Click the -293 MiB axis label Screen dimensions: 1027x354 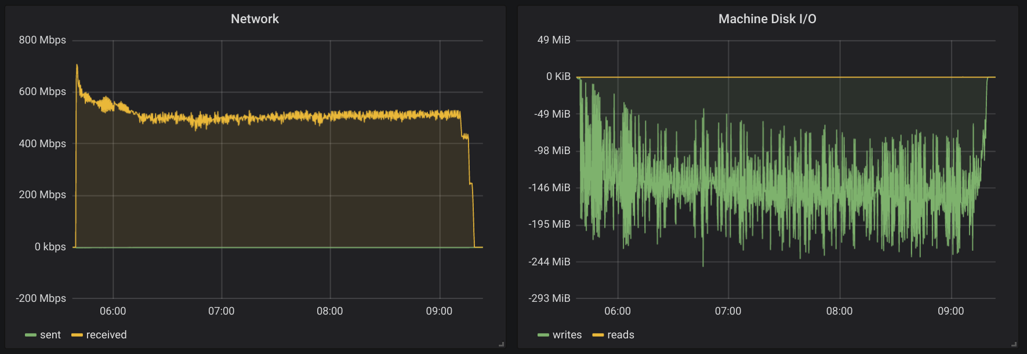(x=549, y=298)
